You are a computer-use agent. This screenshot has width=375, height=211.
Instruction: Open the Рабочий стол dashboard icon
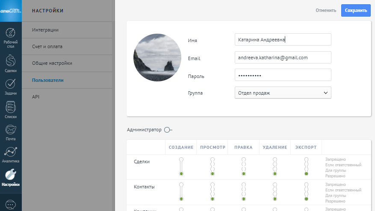[11, 35]
